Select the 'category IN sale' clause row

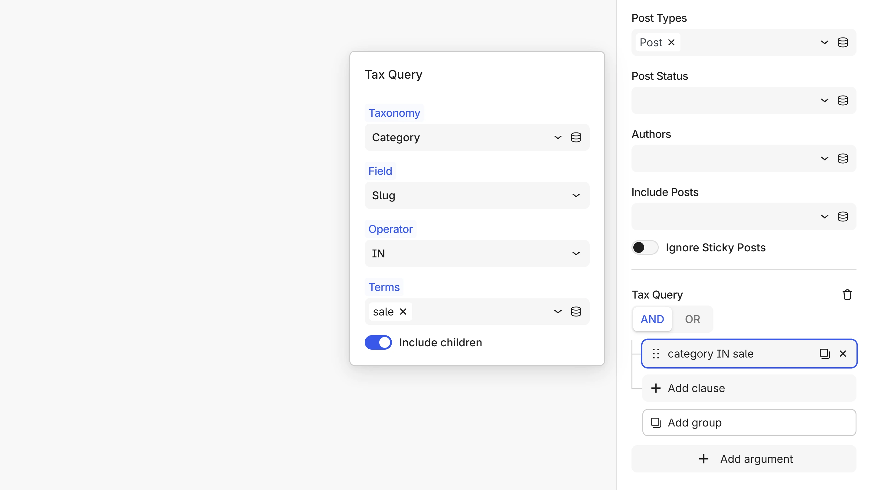(749, 354)
